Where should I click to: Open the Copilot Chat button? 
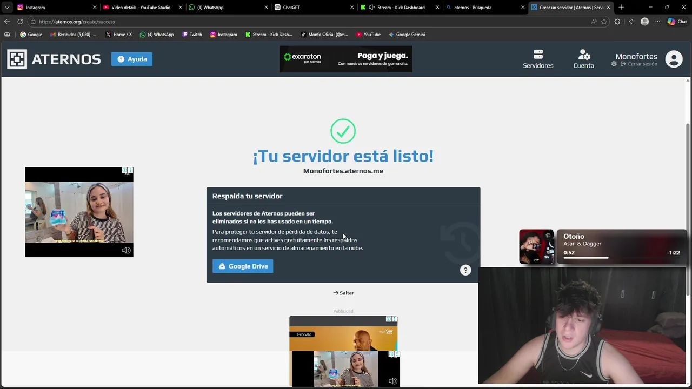pos(677,22)
